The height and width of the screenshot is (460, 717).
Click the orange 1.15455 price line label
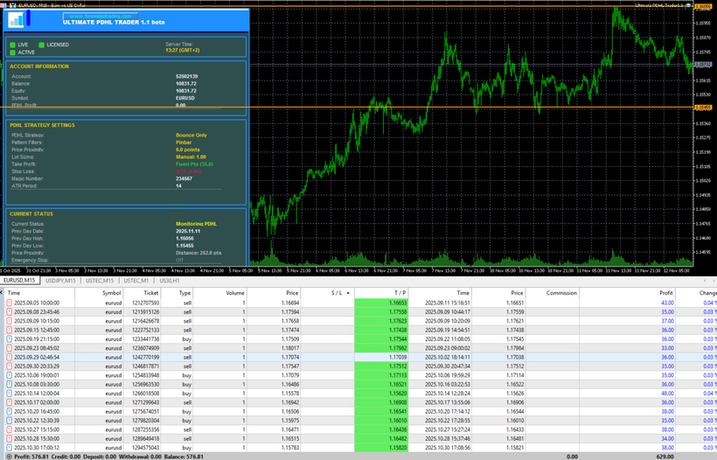(x=703, y=108)
